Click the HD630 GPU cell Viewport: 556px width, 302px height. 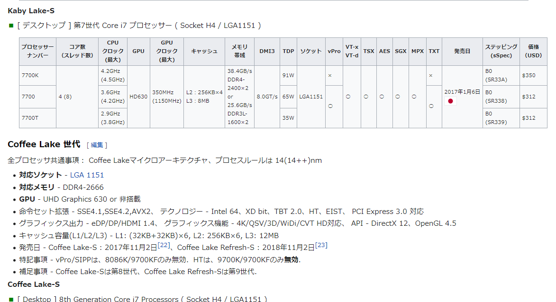tap(139, 97)
